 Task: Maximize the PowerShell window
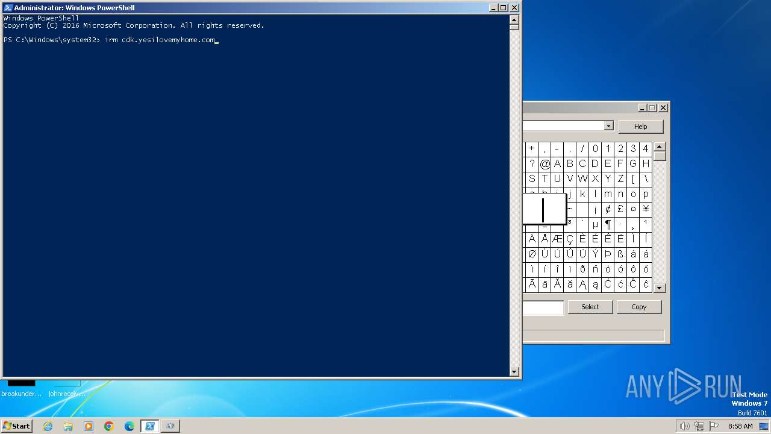tap(504, 8)
